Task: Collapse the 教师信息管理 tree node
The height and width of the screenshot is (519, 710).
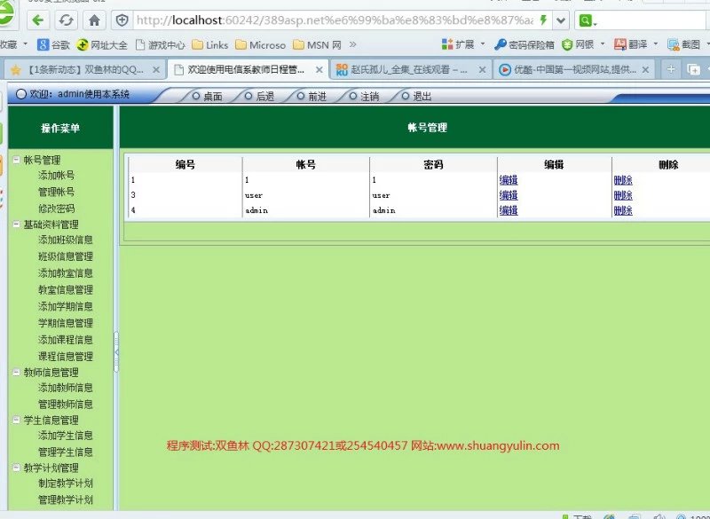Action: coord(16,372)
